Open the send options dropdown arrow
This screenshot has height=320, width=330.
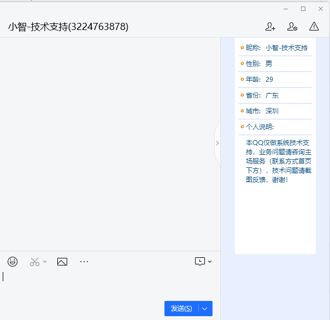click(x=205, y=309)
